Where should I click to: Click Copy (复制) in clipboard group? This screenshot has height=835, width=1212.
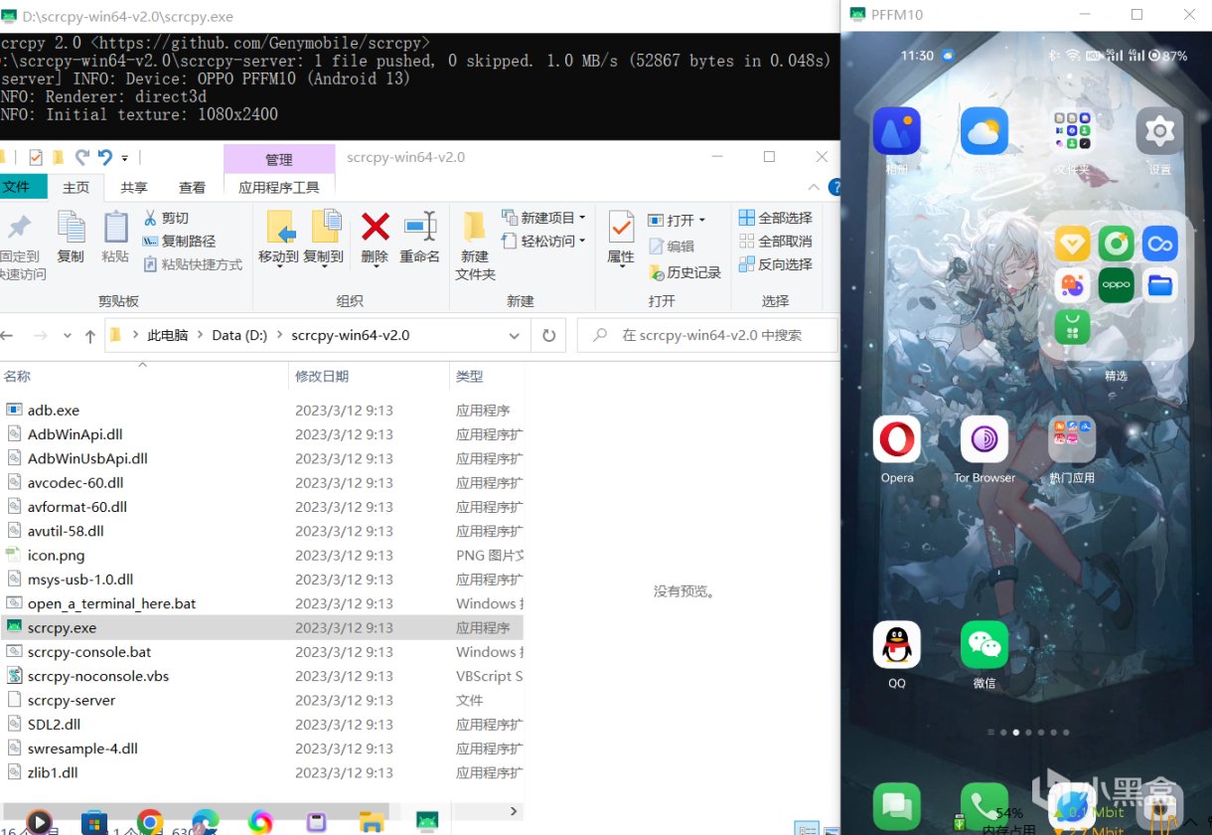pos(71,238)
